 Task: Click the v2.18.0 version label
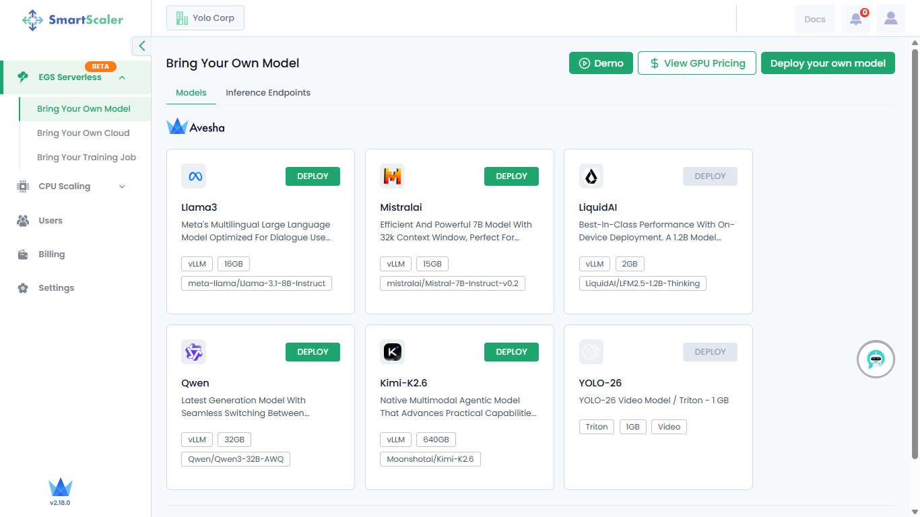(x=60, y=503)
